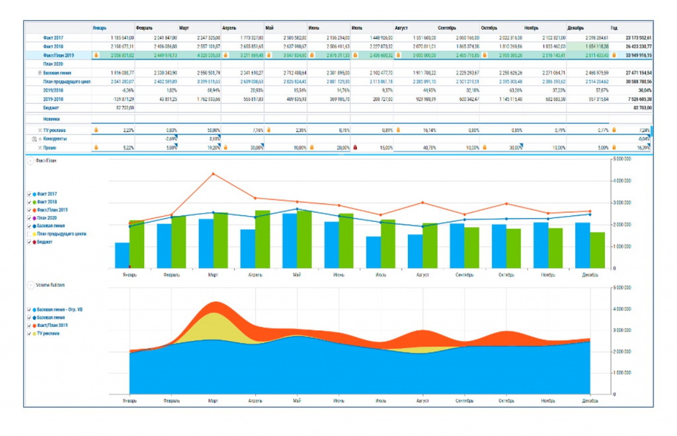Collapse the Volume Builders chart section
Viewport: 677px width, 436px height.
click(x=30, y=285)
